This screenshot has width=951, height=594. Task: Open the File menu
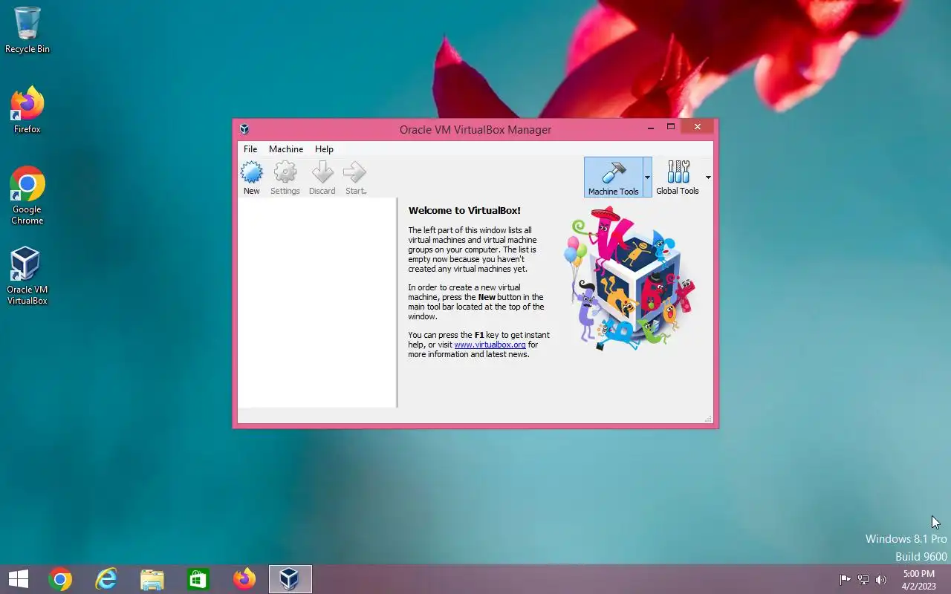[x=250, y=149]
